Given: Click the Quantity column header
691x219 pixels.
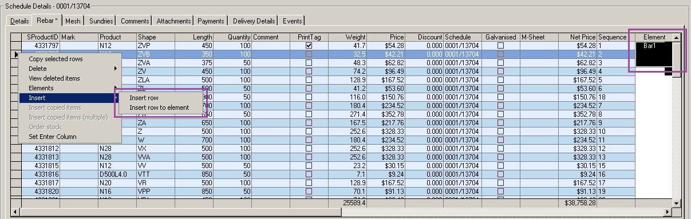Looking at the screenshot, I should (232, 37).
